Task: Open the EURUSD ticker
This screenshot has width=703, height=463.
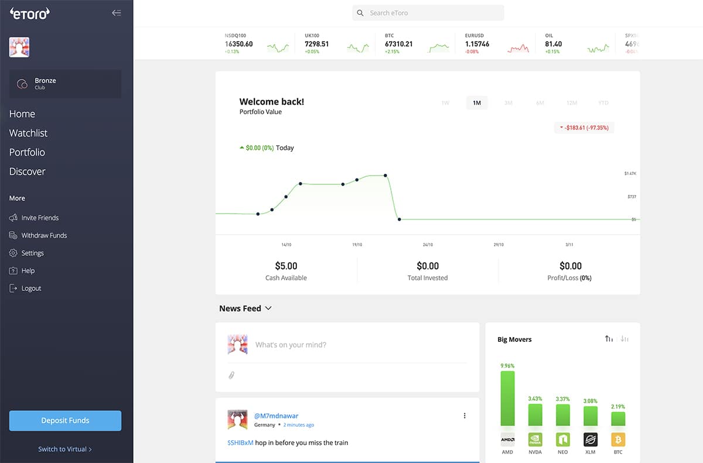Action: pos(497,43)
